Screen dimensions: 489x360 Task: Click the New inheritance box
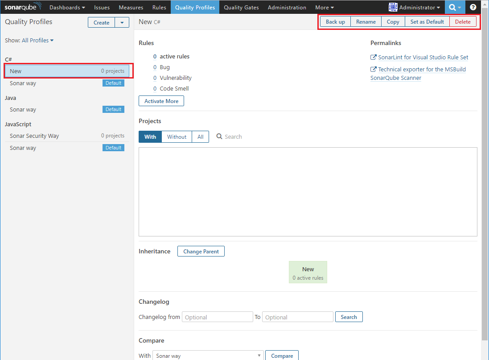coord(308,272)
